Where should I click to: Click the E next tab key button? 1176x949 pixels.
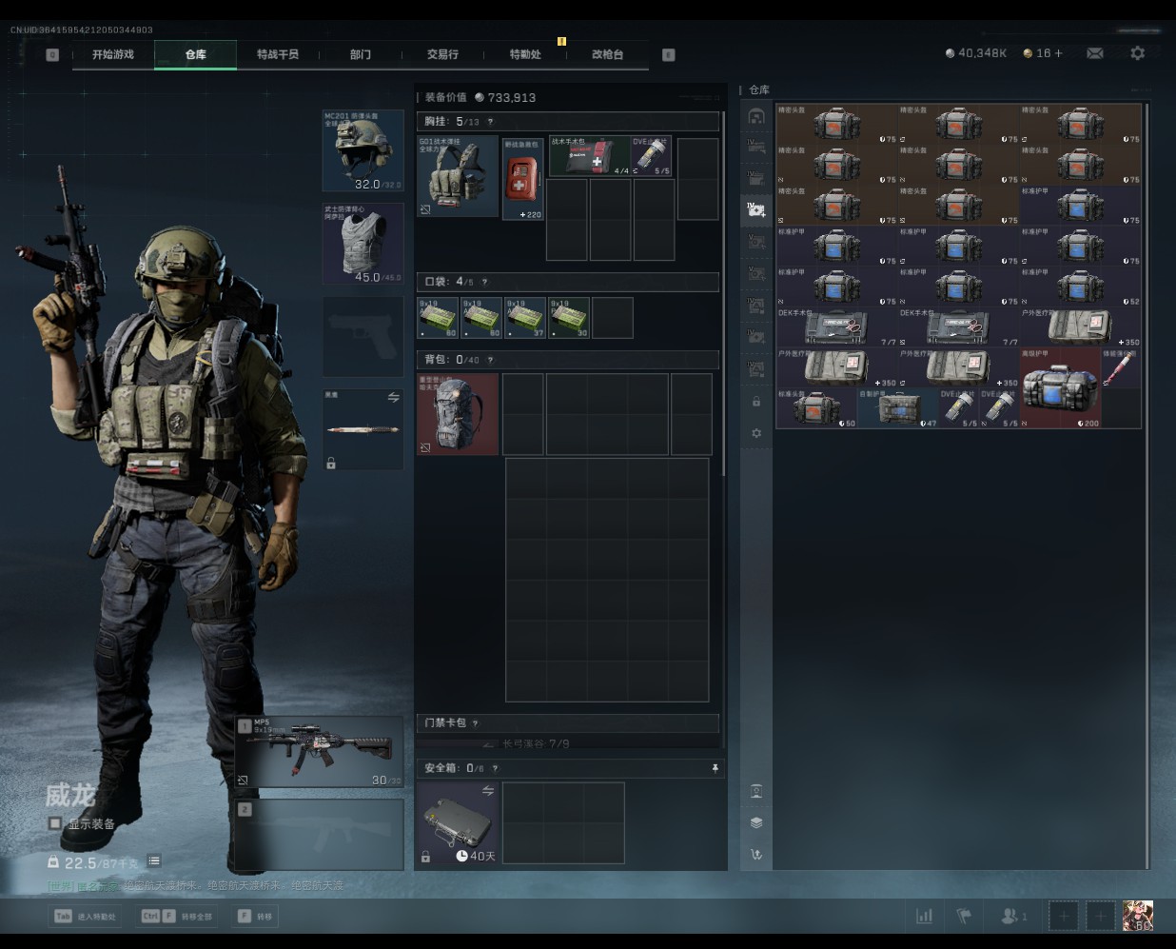click(x=668, y=55)
